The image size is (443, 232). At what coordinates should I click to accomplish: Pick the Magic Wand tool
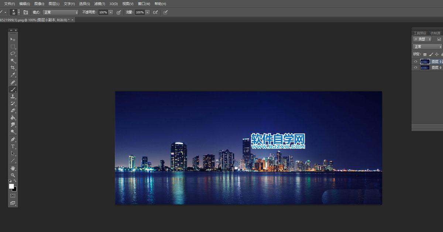pos(13,60)
